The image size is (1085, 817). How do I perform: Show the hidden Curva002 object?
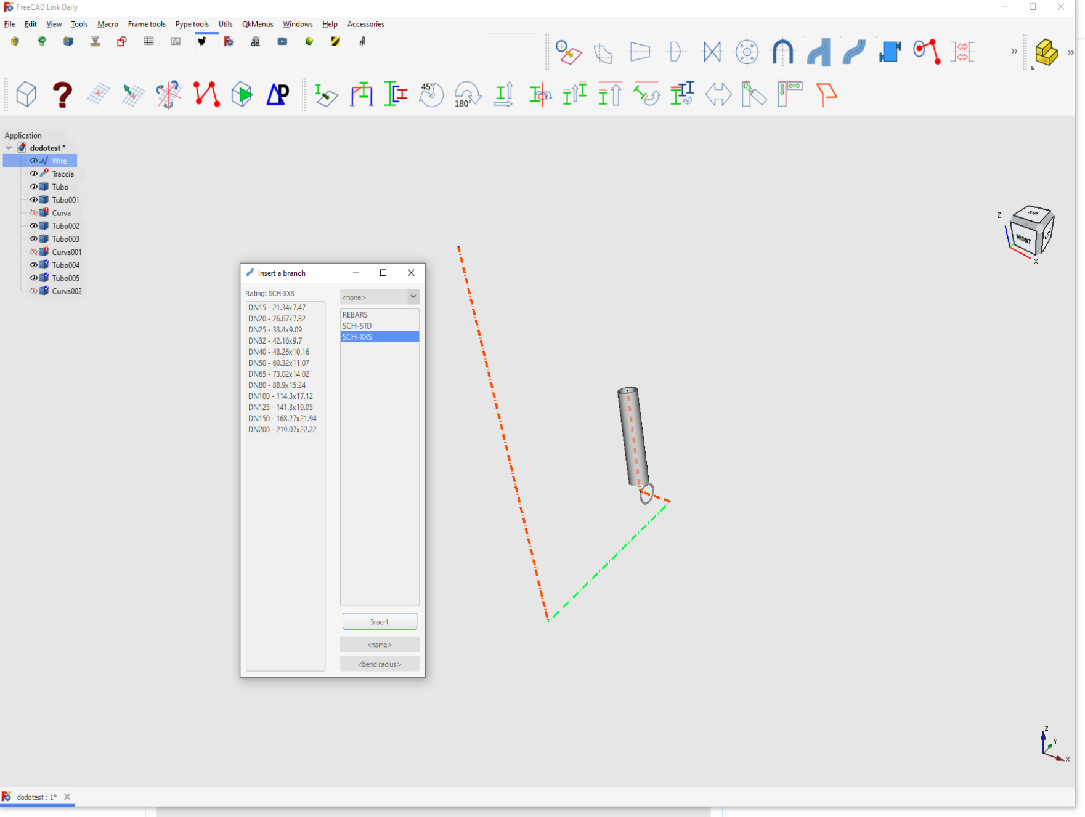(x=34, y=291)
